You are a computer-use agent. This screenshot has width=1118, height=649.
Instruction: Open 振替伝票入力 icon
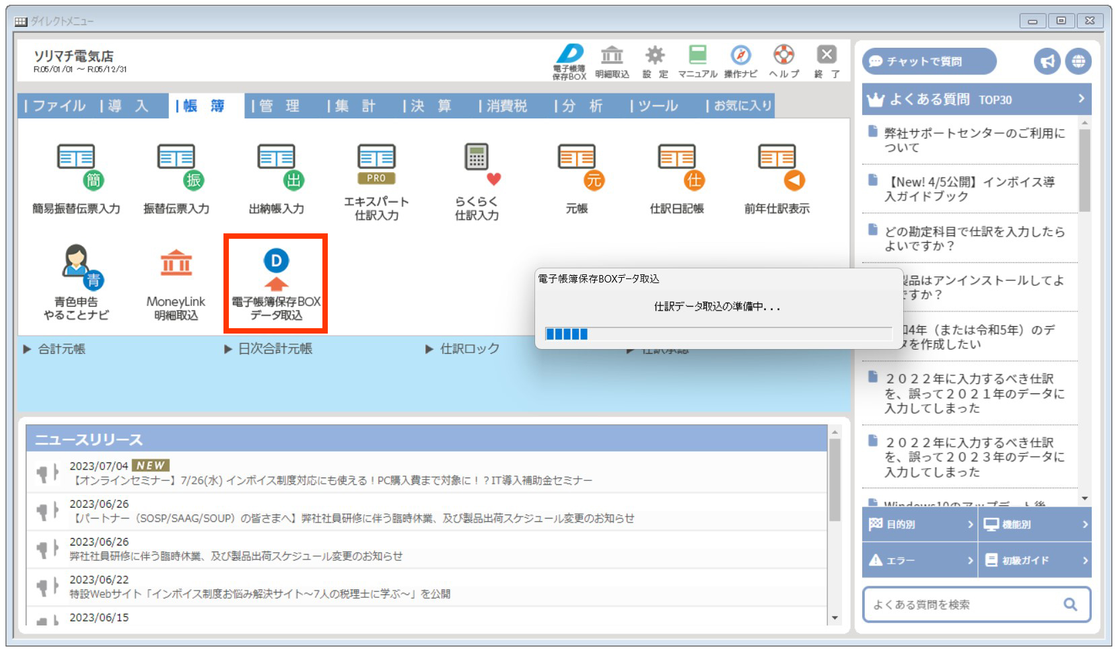[x=176, y=179]
